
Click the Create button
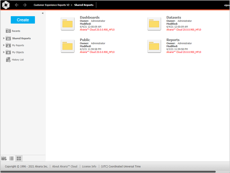pos(23,20)
